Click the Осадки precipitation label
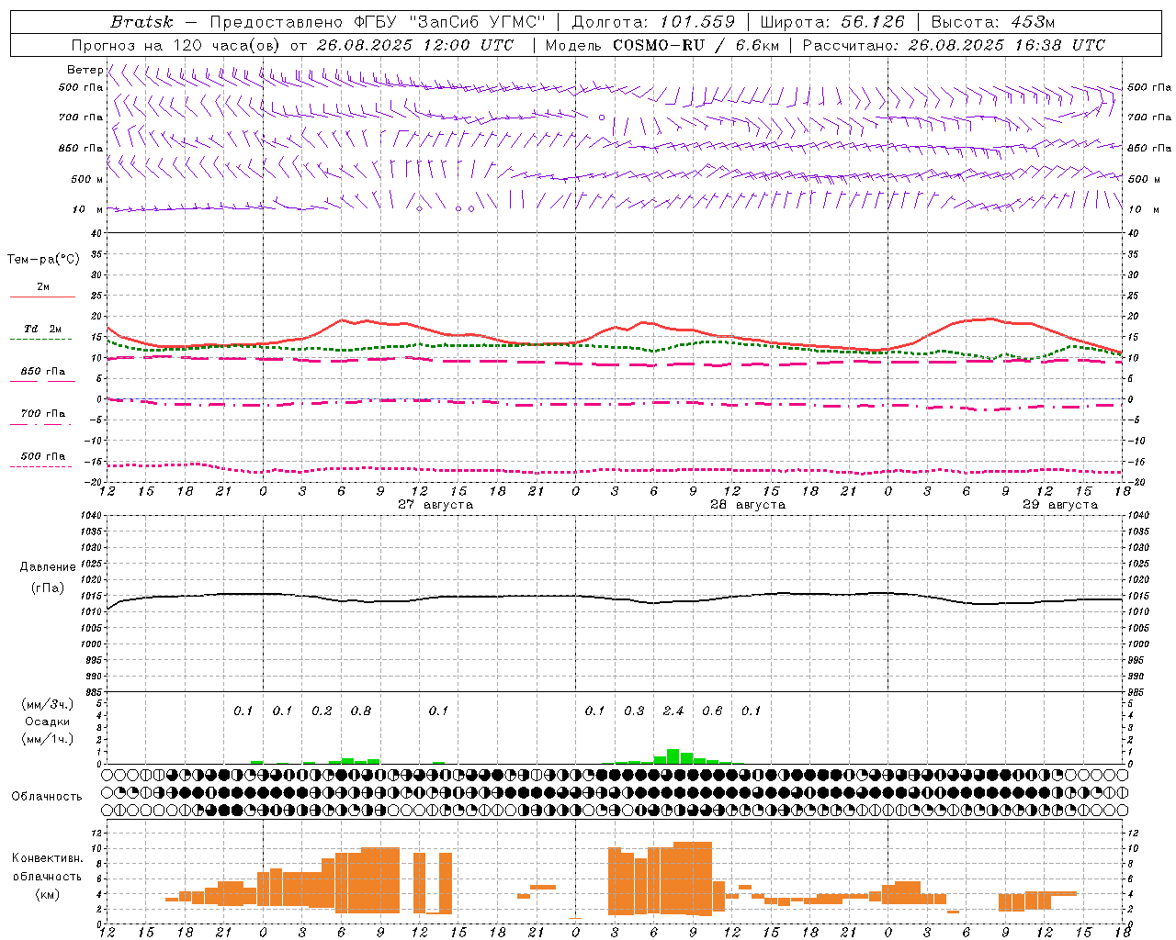 point(48,722)
